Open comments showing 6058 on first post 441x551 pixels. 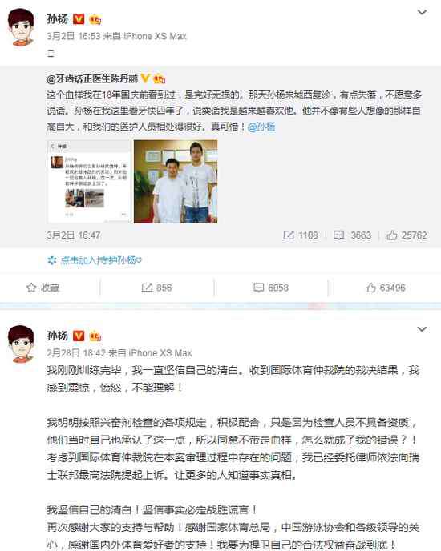point(271,288)
